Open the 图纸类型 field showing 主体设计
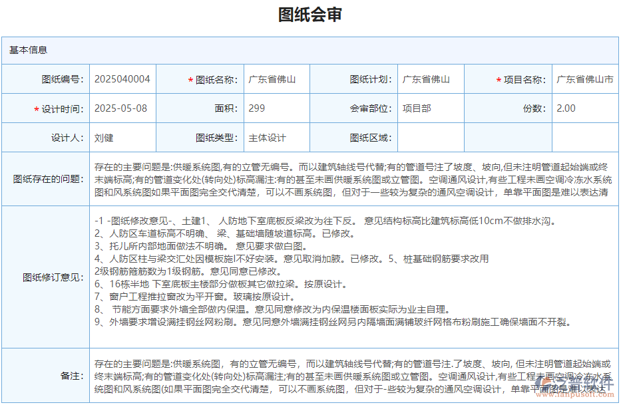Viewport: 621px width, 405px height. coord(276,137)
